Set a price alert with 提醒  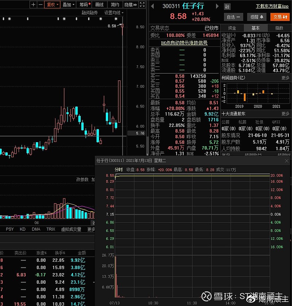tap(257, 17)
